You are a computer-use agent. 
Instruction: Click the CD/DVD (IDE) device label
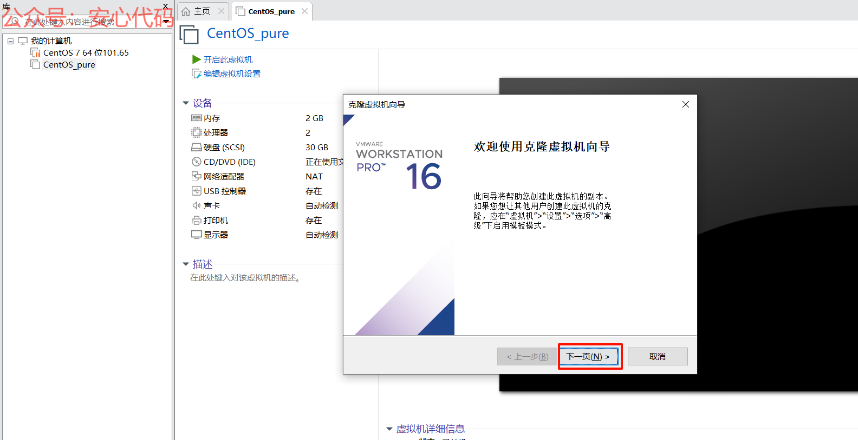click(230, 162)
